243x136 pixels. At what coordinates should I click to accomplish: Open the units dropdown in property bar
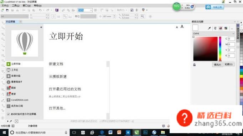pyautogui.click(x=88, y=16)
